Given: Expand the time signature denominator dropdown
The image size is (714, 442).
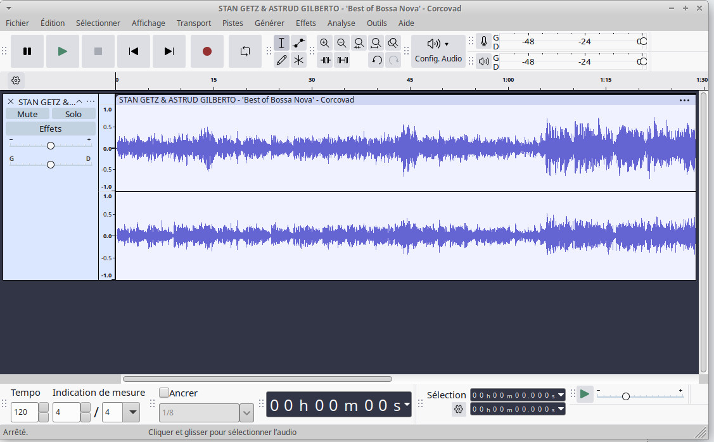Looking at the screenshot, I should pos(132,413).
